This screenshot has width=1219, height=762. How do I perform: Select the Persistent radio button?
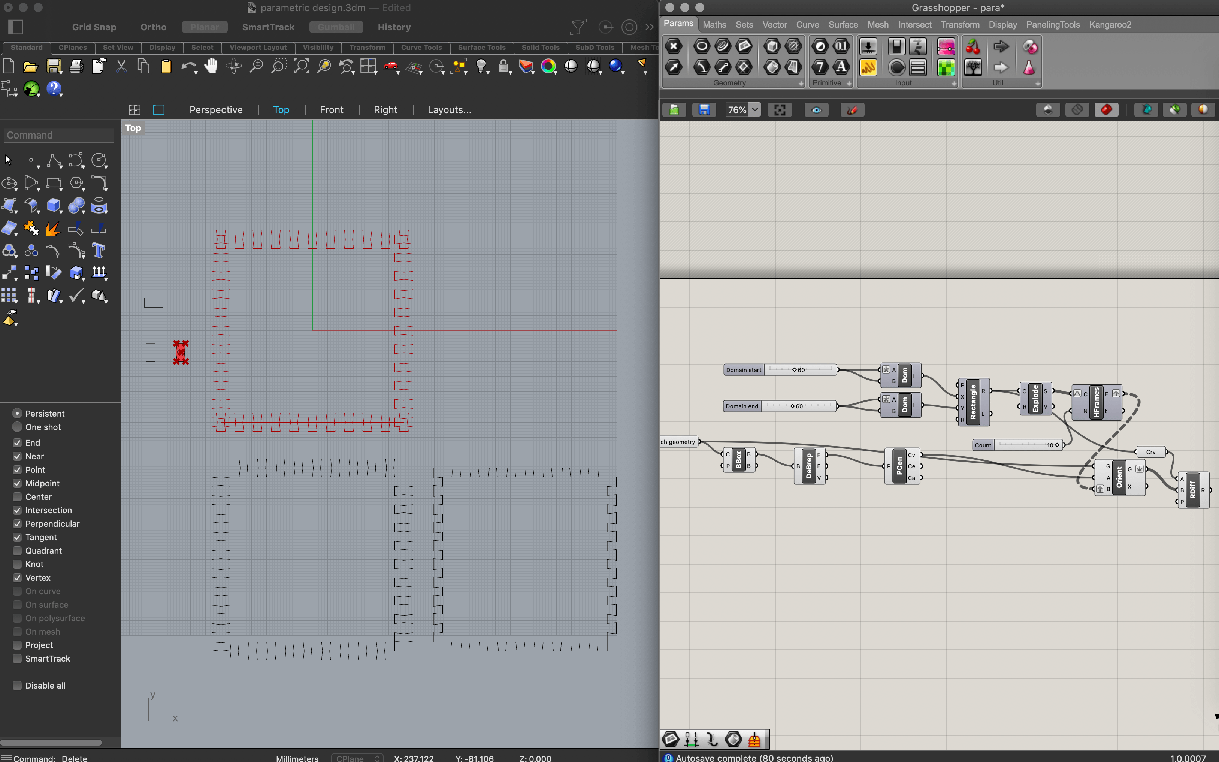pos(17,413)
